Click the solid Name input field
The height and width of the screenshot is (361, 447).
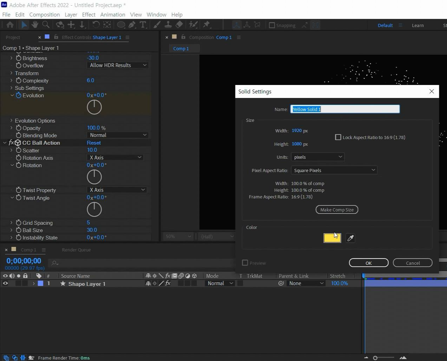tap(345, 109)
